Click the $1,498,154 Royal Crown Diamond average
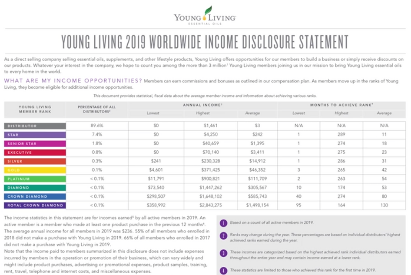The image size is (411, 275). 257,205
